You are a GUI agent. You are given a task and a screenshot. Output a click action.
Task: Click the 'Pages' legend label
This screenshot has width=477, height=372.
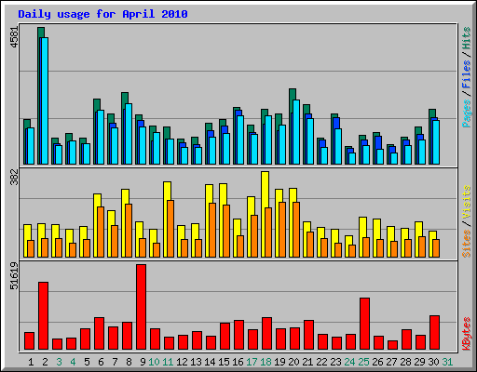466,113
